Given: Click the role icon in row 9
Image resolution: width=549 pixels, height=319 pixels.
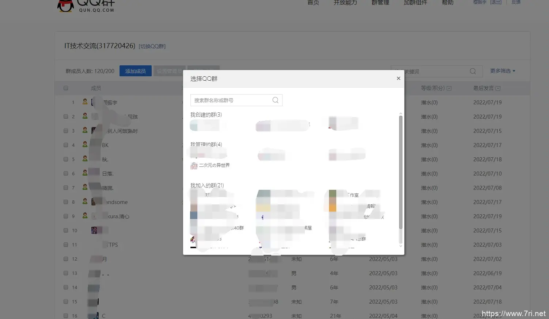Looking at the screenshot, I should [85, 216].
